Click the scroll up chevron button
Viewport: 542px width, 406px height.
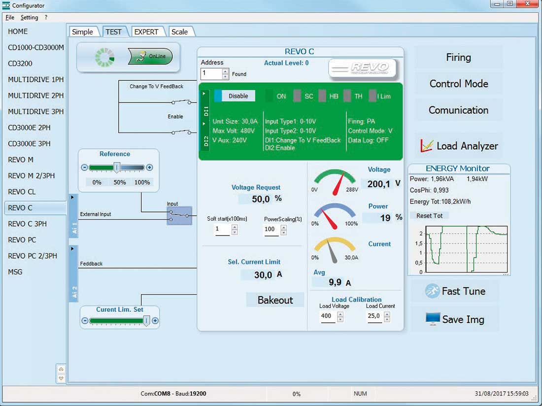click(x=61, y=370)
